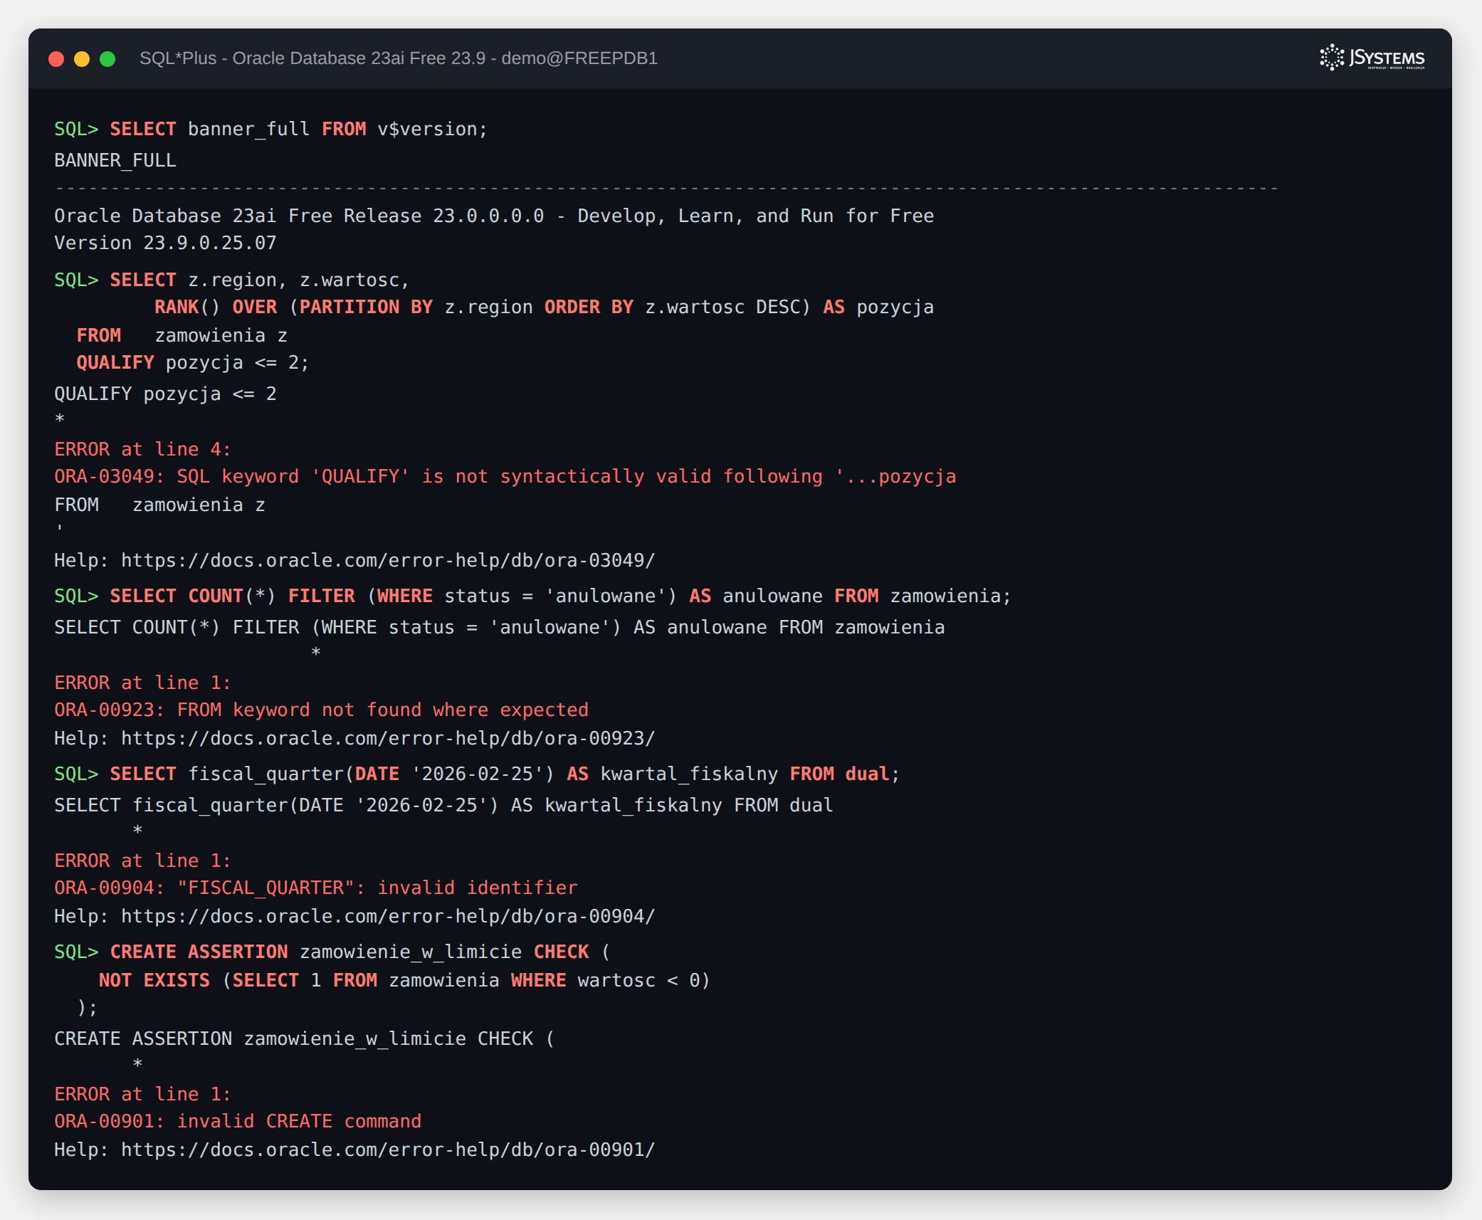This screenshot has height=1220, width=1482.
Task: Click the BANNER_FULL column header
Action: pos(115,161)
